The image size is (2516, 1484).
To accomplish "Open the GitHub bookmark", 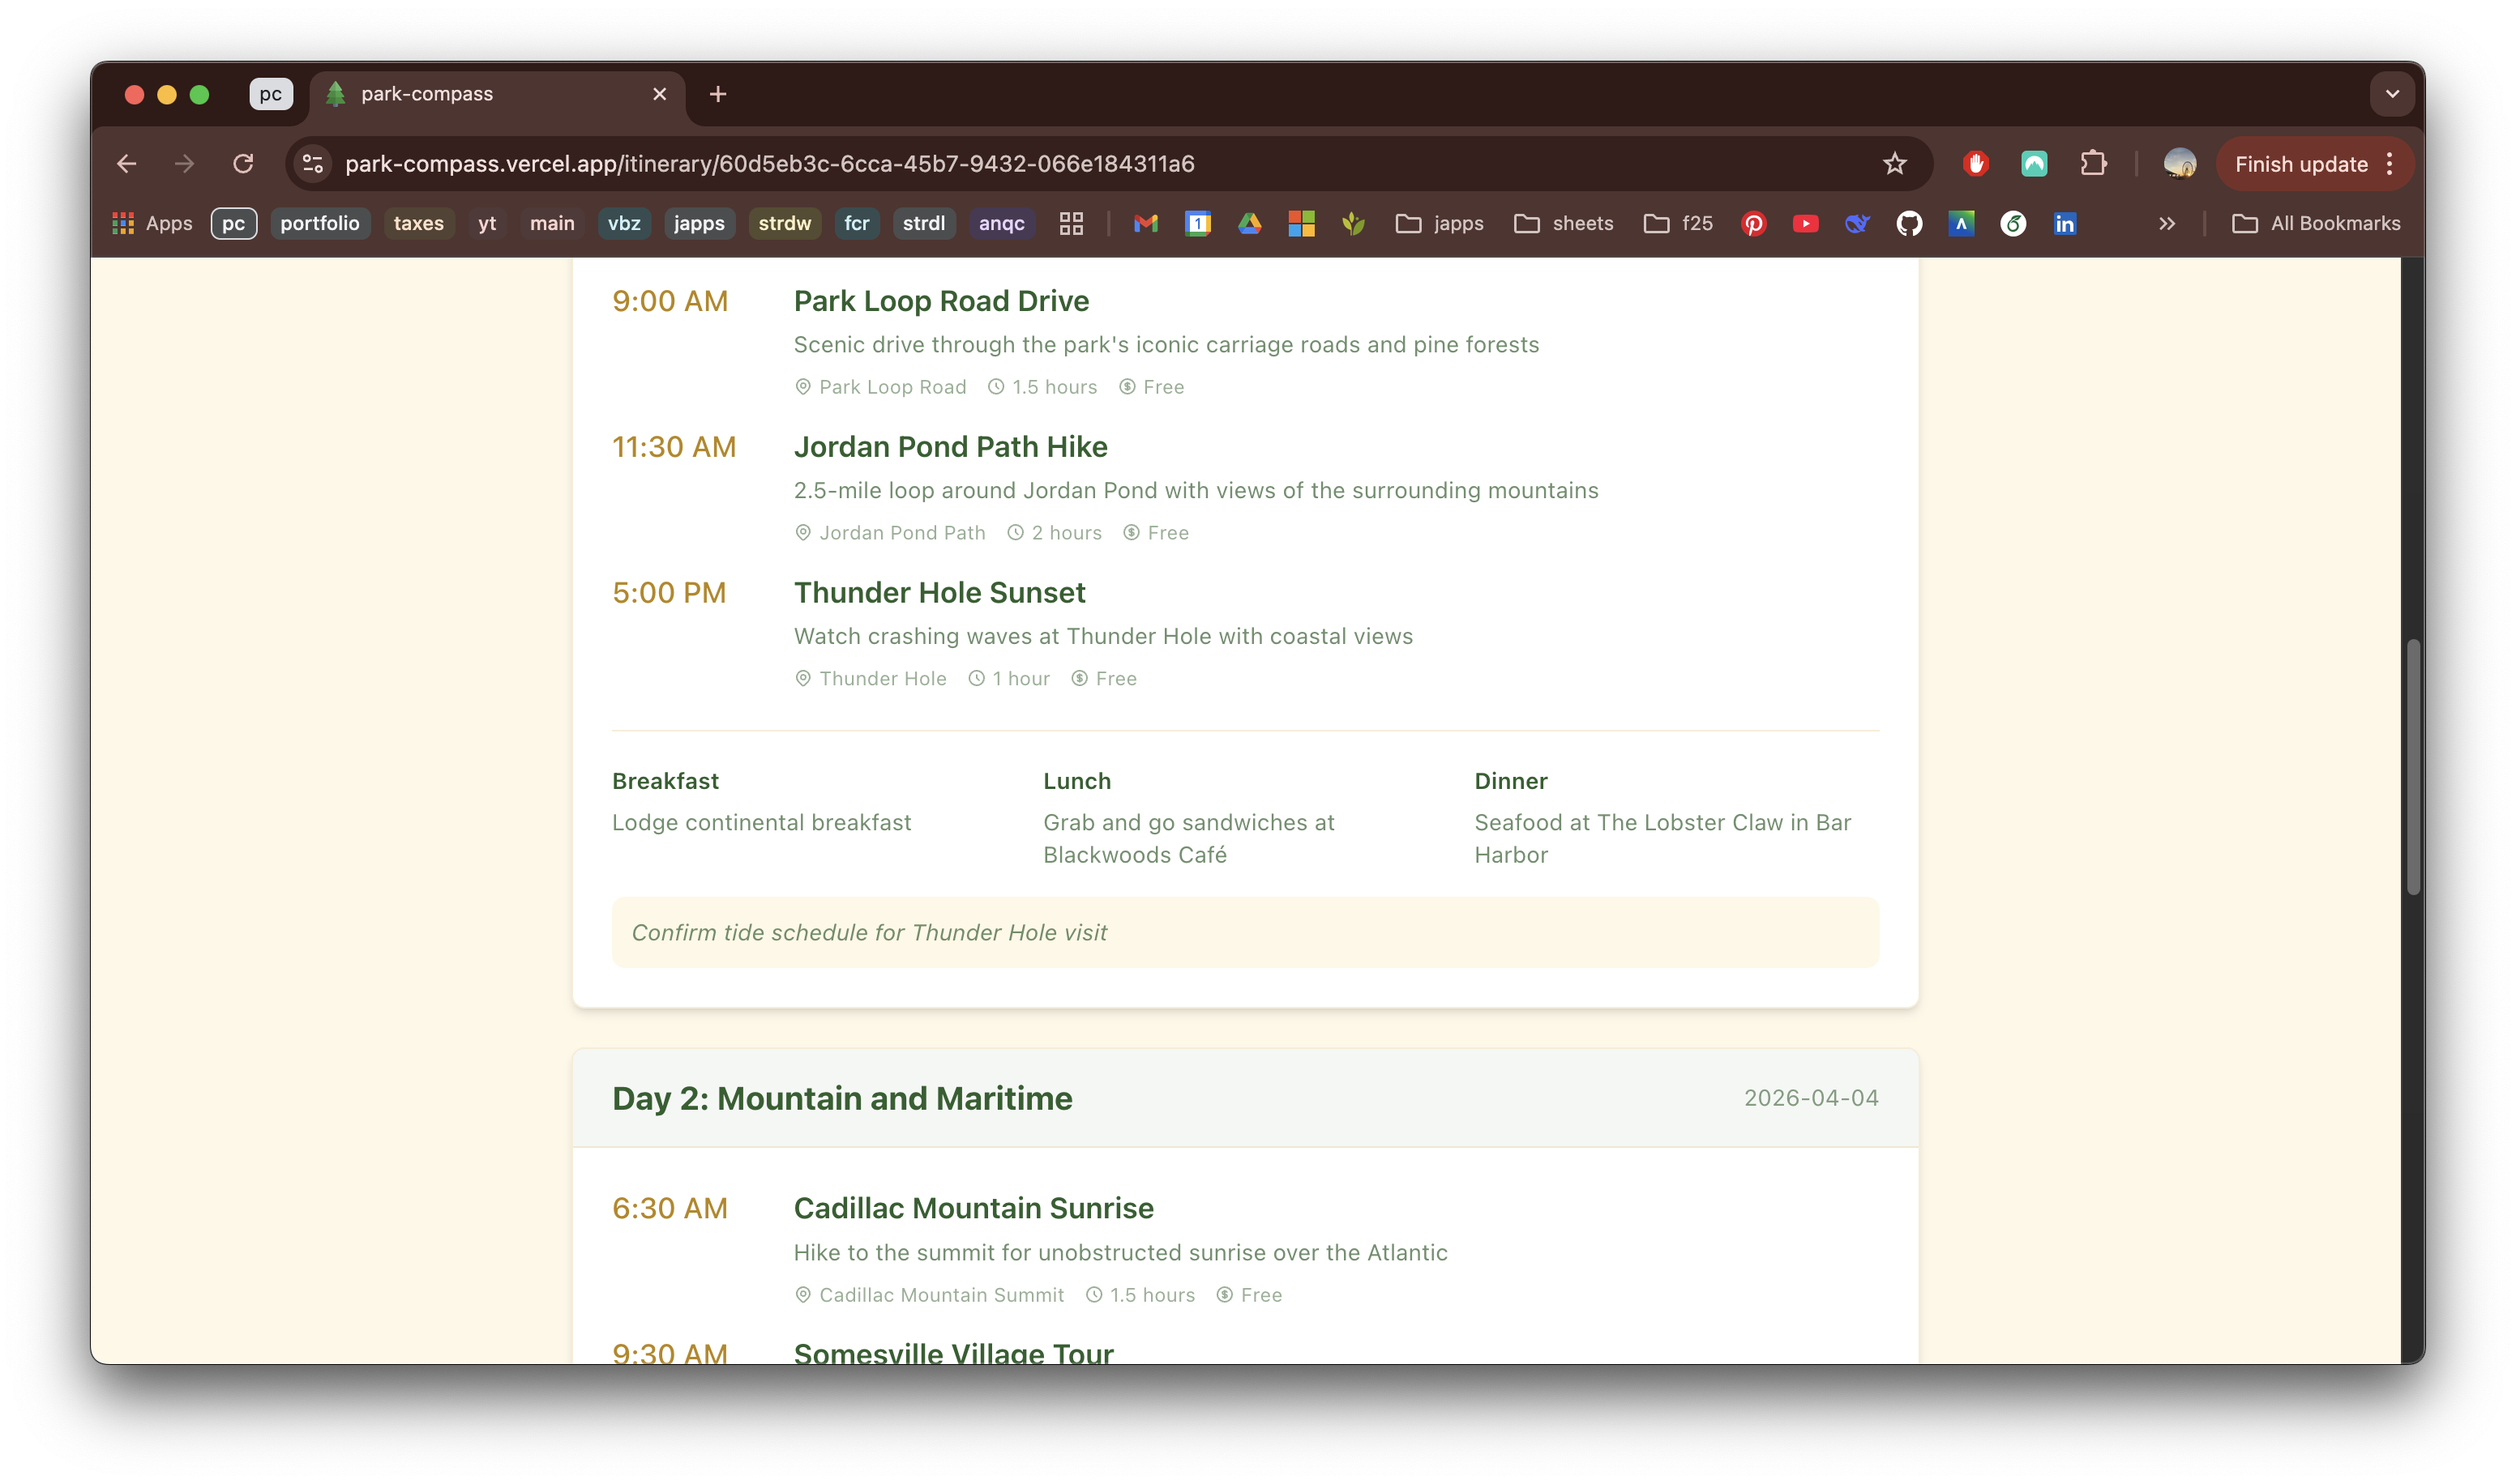I will pos(1910,223).
